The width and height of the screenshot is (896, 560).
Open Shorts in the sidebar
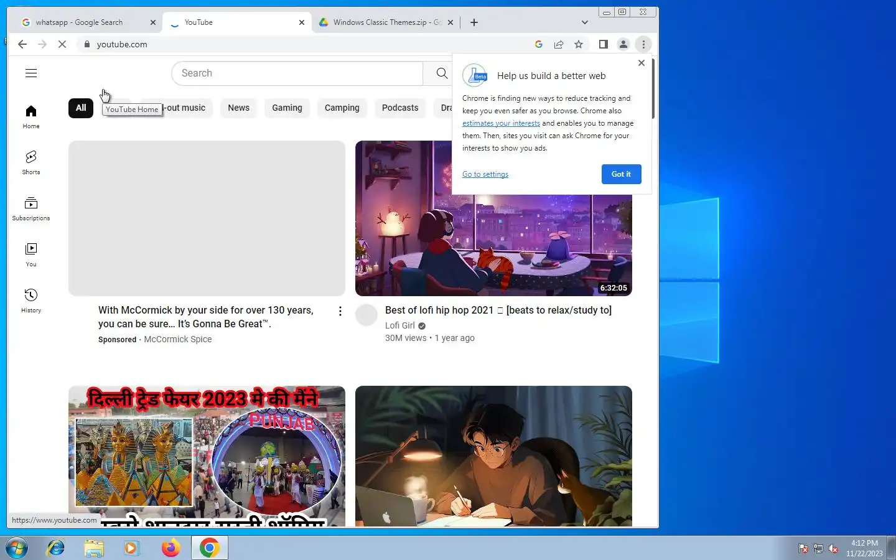pyautogui.click(x=31, y=162)
